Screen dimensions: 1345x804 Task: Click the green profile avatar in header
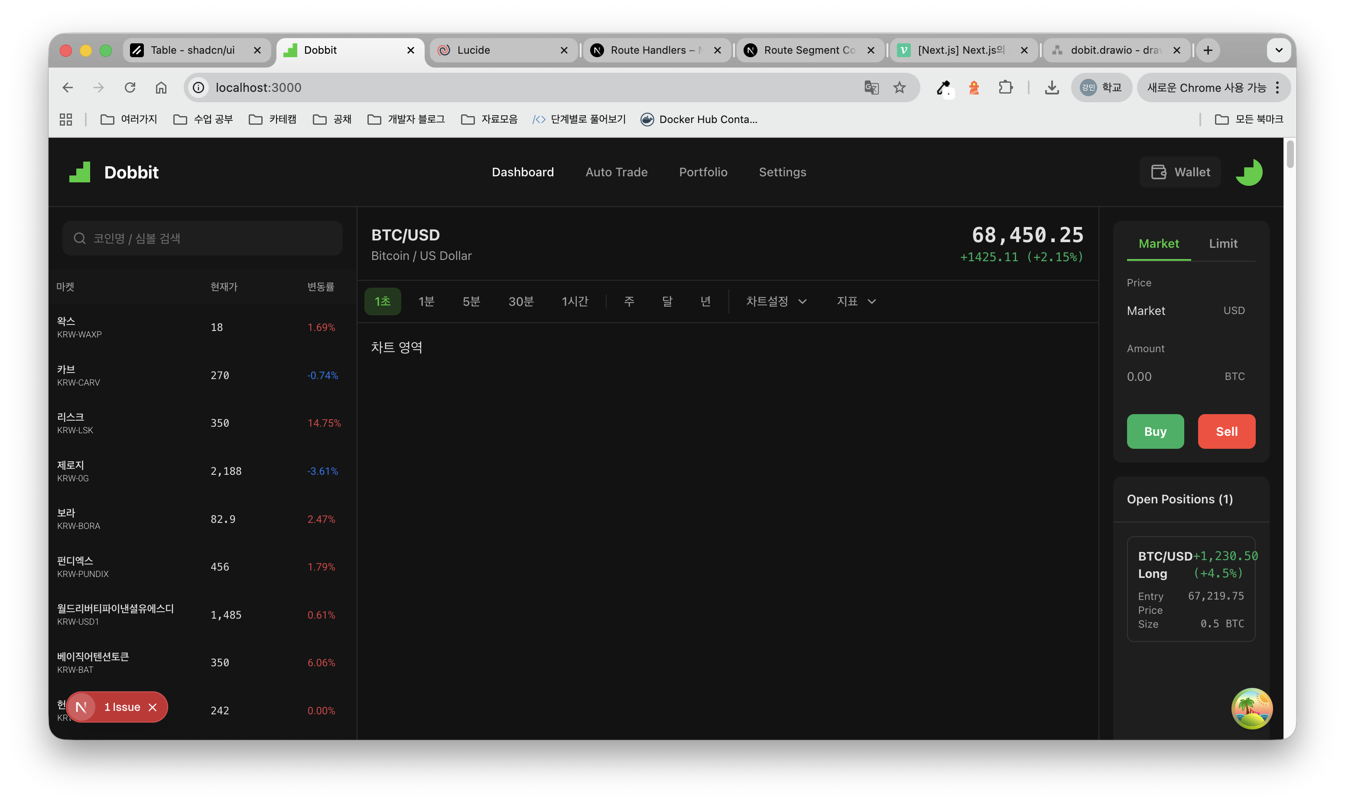pyautogui.click(x=1248, y=172)
